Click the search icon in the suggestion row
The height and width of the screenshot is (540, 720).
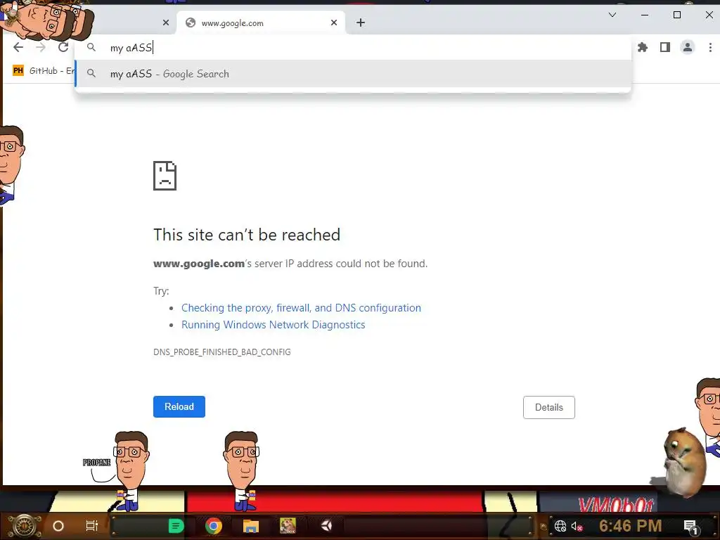pyautogui.click(x=91, y=73)
